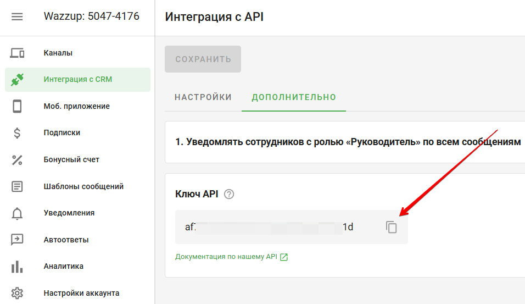This screenshot has height=304, width=525.
Task: Go to Моб. приложение section
Action: pos(77,106)
